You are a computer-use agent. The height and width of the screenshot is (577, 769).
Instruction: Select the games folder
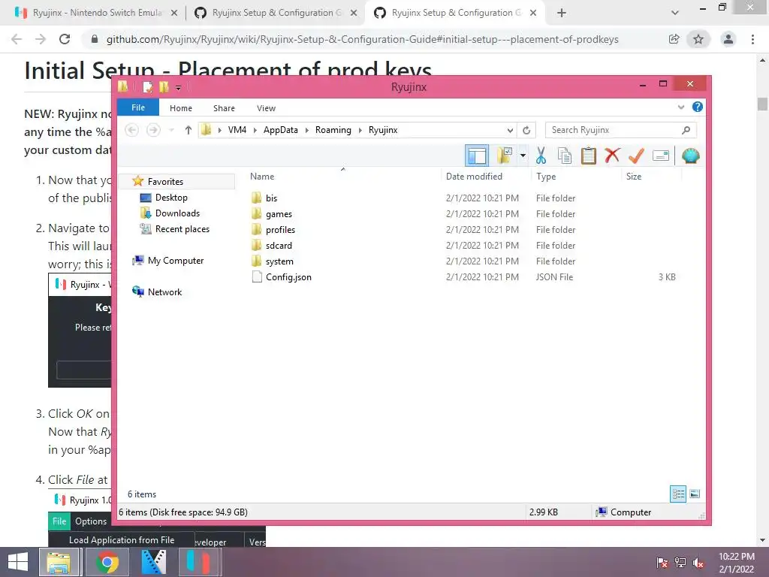[x=279, y=214]
